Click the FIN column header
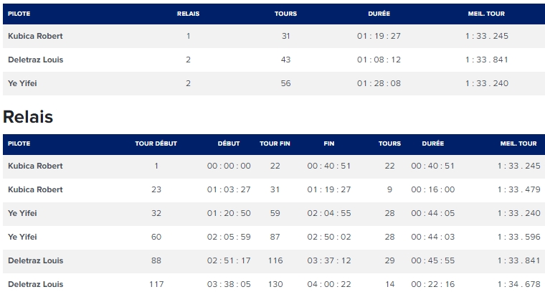Image resolution: width=545 pixels, height=292 pixels. tap(329, 143)
